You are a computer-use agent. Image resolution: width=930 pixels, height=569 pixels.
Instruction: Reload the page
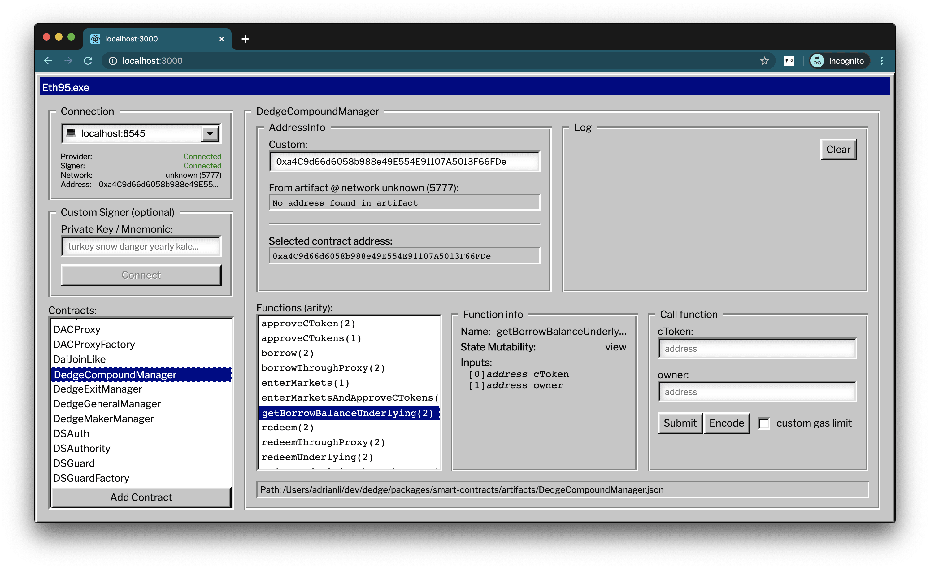click(88, 61)
